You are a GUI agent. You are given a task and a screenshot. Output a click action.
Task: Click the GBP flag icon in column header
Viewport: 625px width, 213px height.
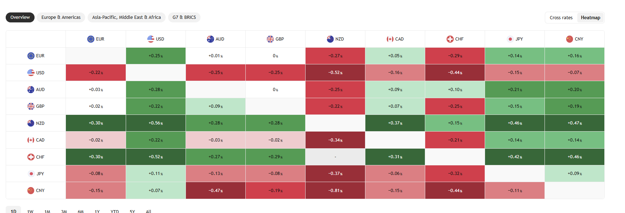coord(270,39)
